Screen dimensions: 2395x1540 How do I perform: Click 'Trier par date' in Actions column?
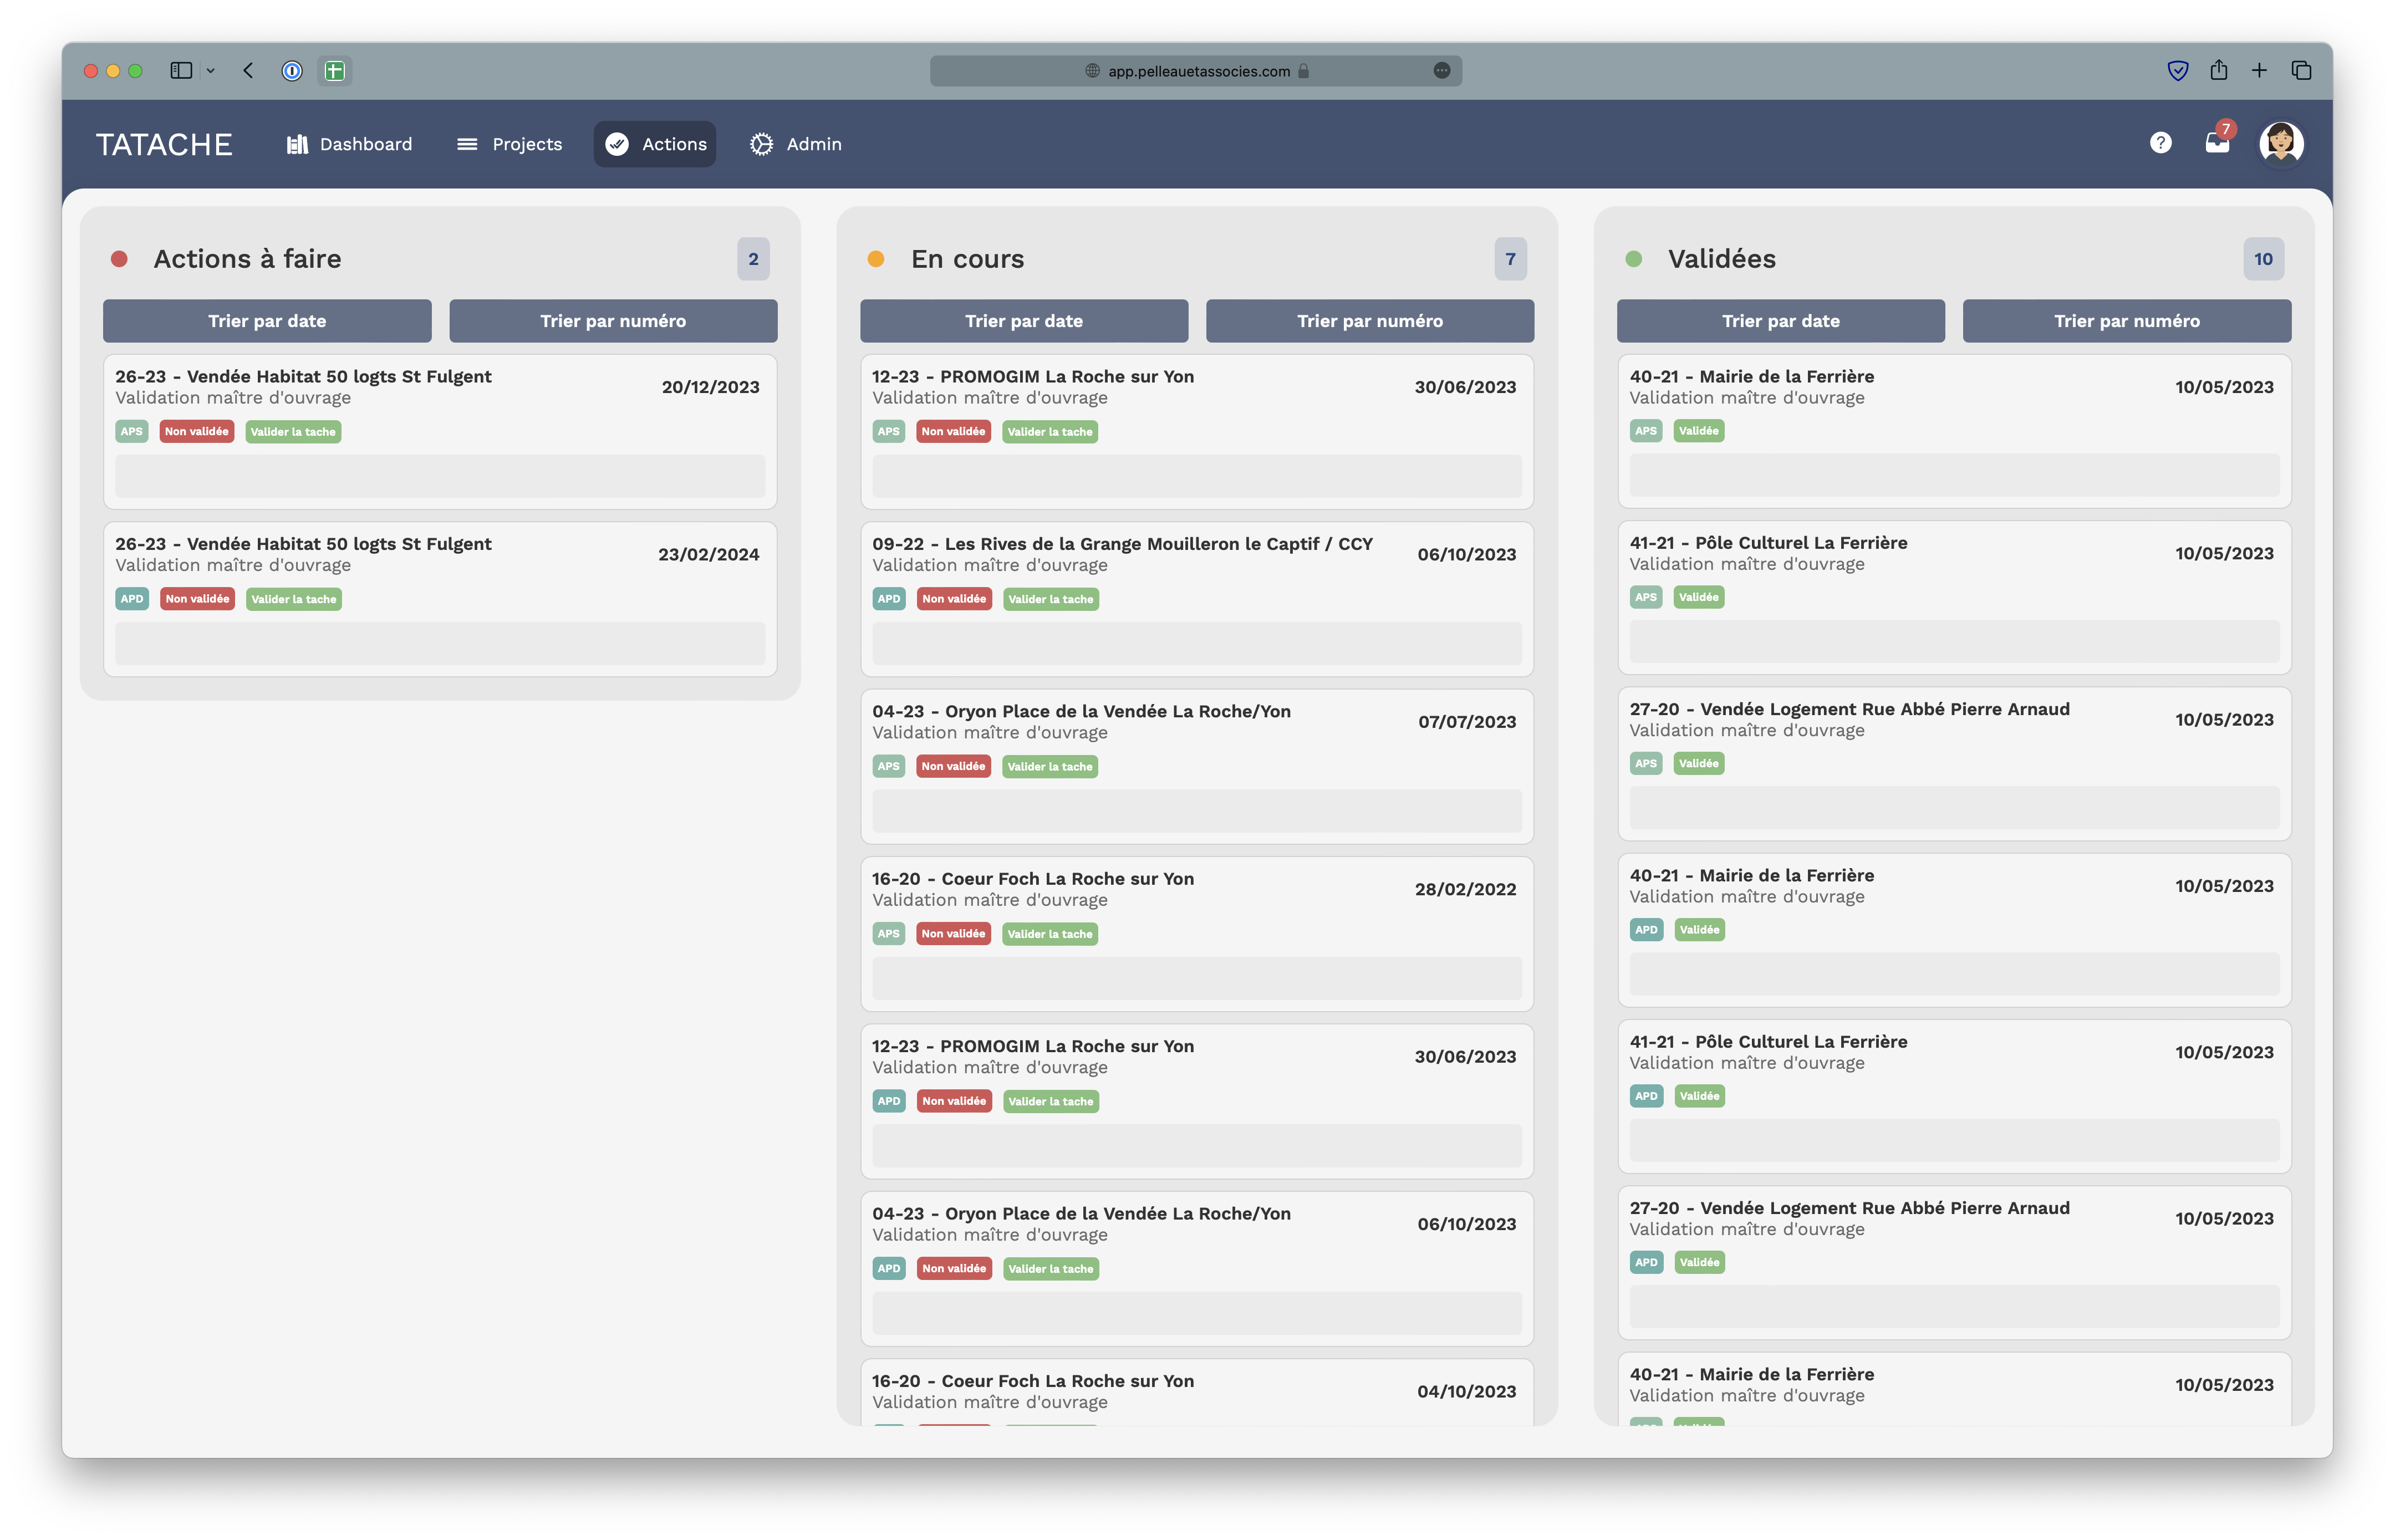click(x=267, y=319)
